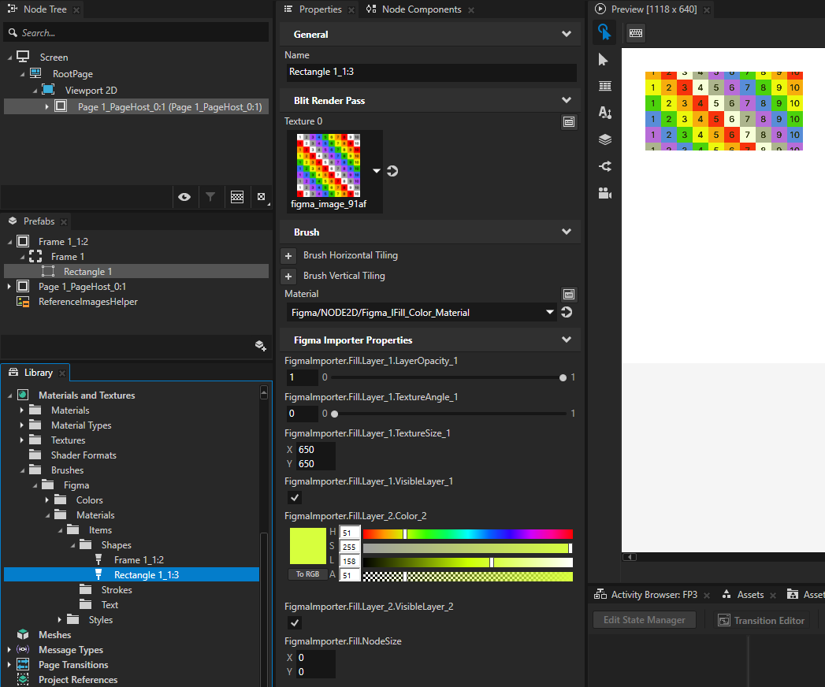Select the arrow selection tool in Preview sidebar

(x=604, y=59)
